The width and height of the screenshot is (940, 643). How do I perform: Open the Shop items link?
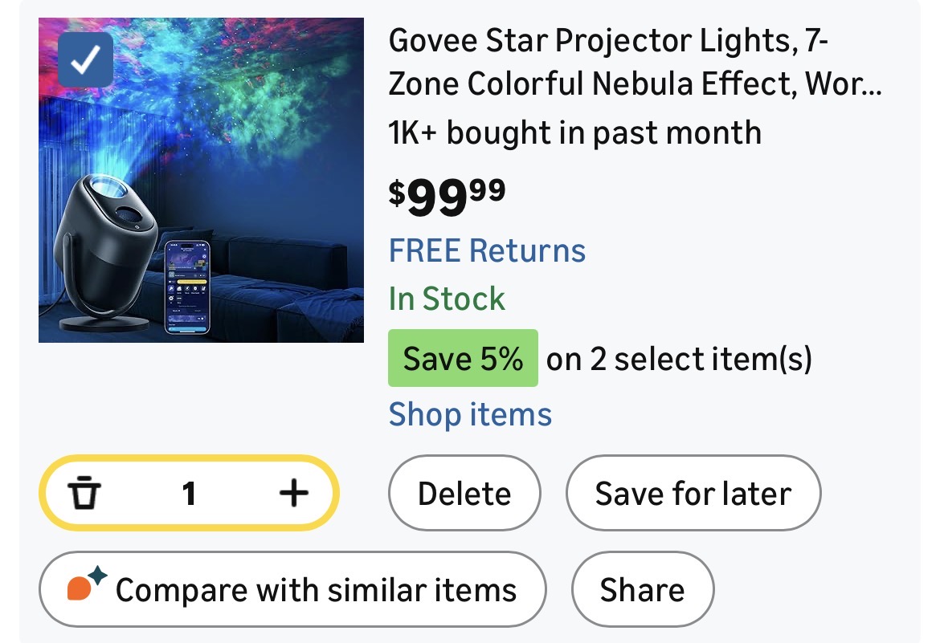[x=470, y=414]
